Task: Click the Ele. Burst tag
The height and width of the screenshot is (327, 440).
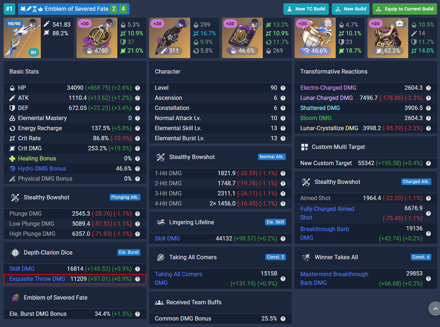Action: coord(129,252)
